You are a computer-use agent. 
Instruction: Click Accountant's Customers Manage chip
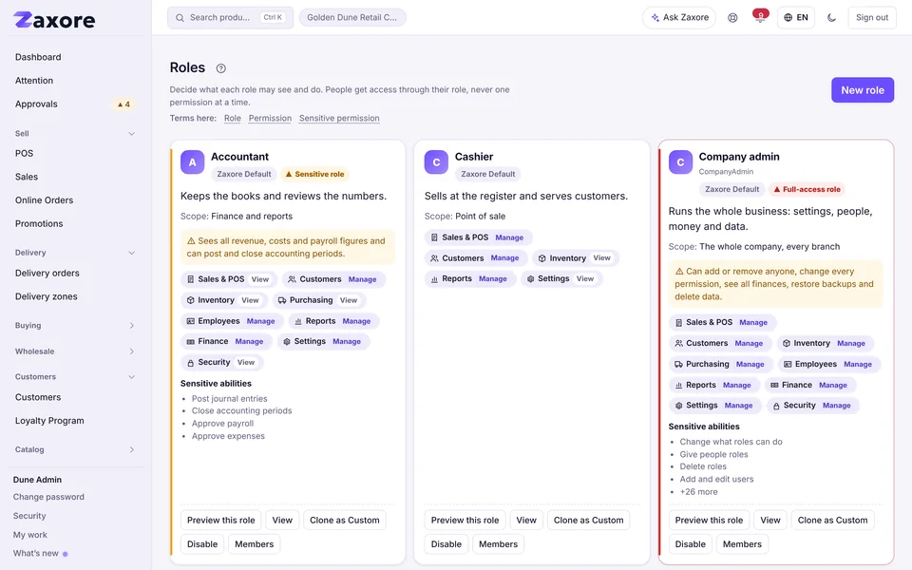[333, 279]
